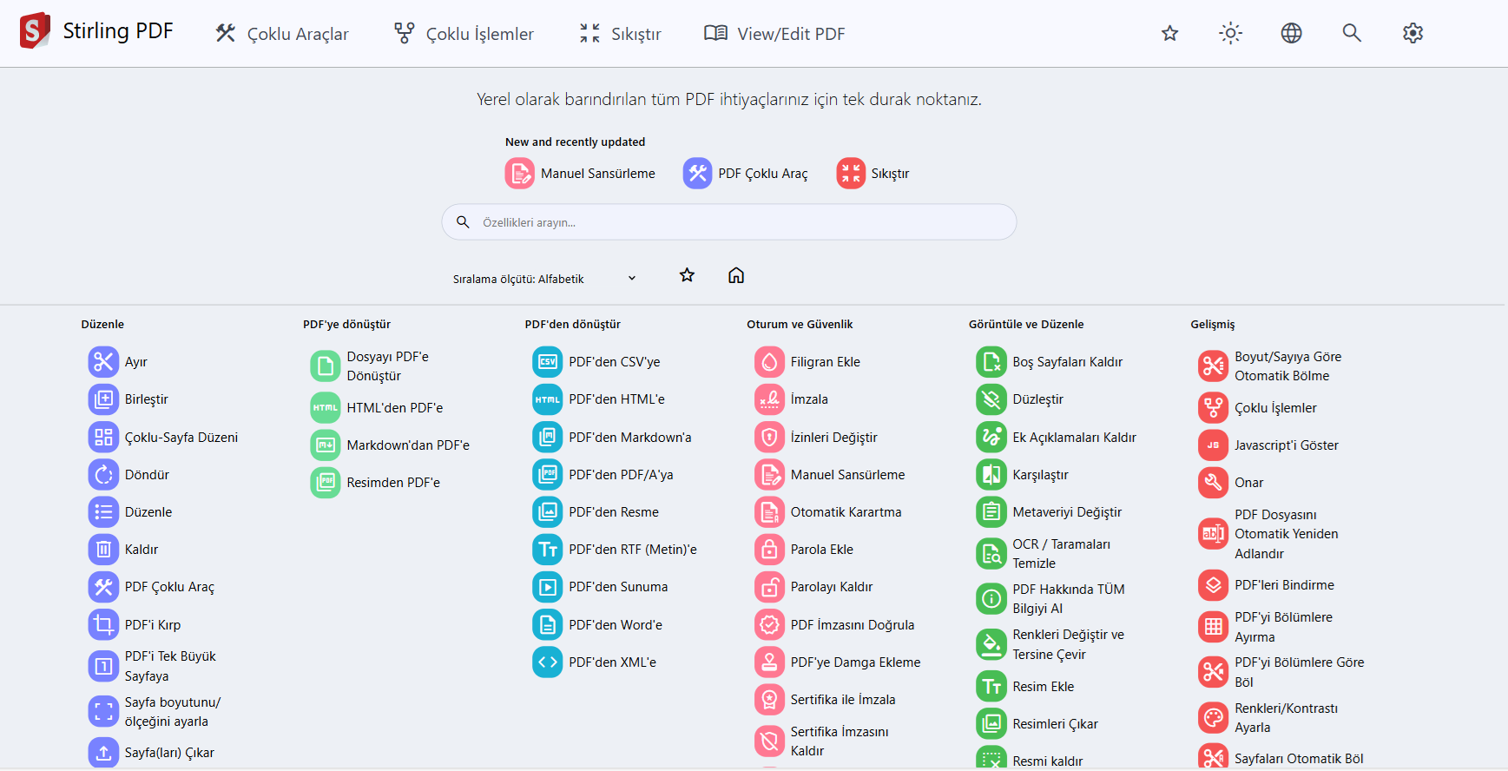Click the home icon next to sort options

736,275
